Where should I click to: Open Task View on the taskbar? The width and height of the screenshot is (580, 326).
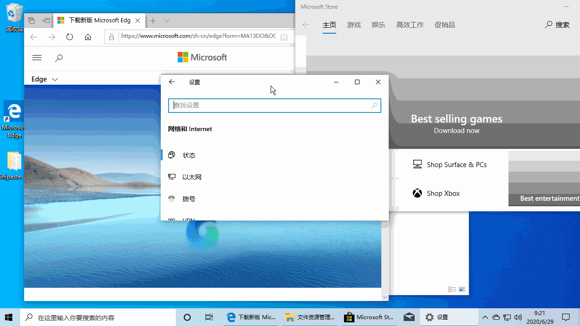pyautogui.click(x=209, y=317)
